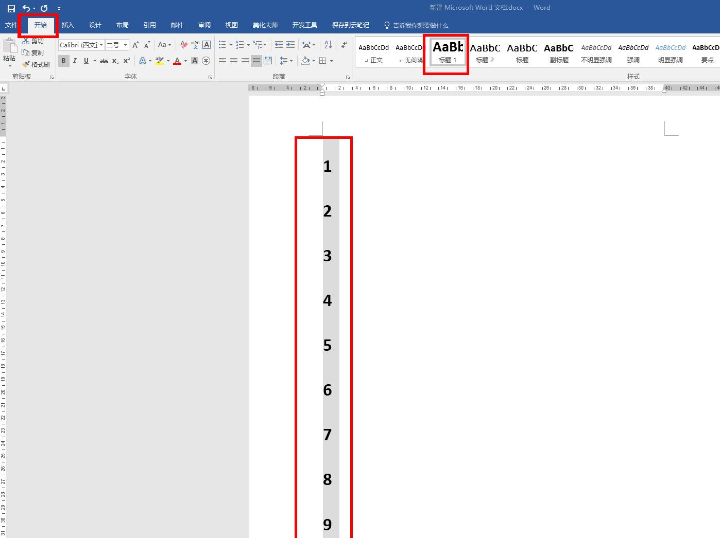Open the Calibri font name dropdown

(101, 45)
